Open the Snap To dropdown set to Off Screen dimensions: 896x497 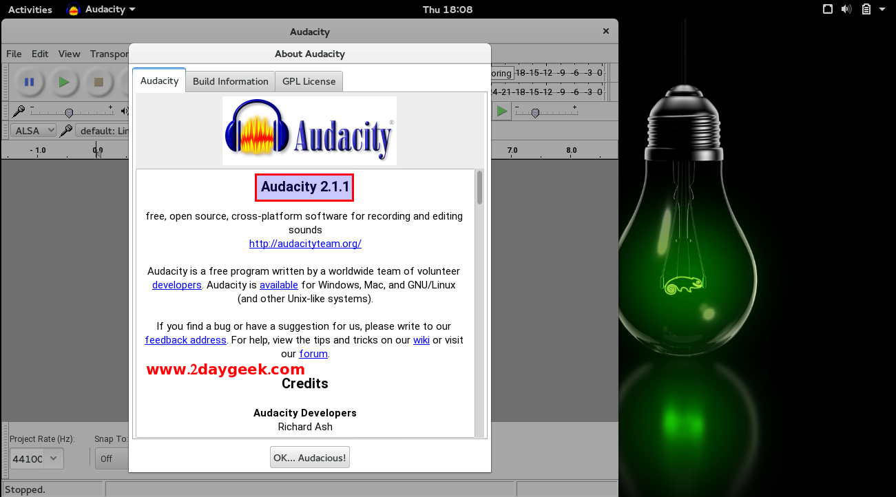[110, 458]
